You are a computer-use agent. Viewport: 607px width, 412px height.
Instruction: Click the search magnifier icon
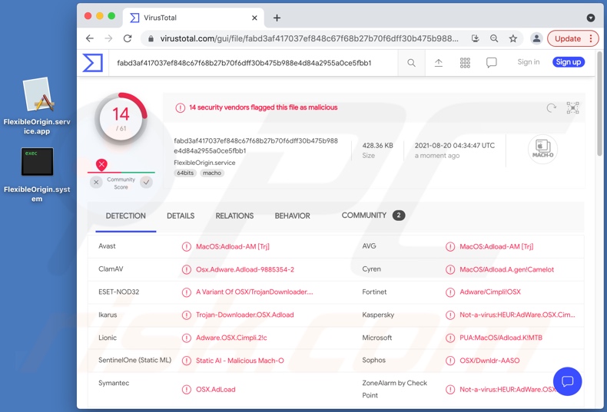pyautogui.click(x=412, y=63)
